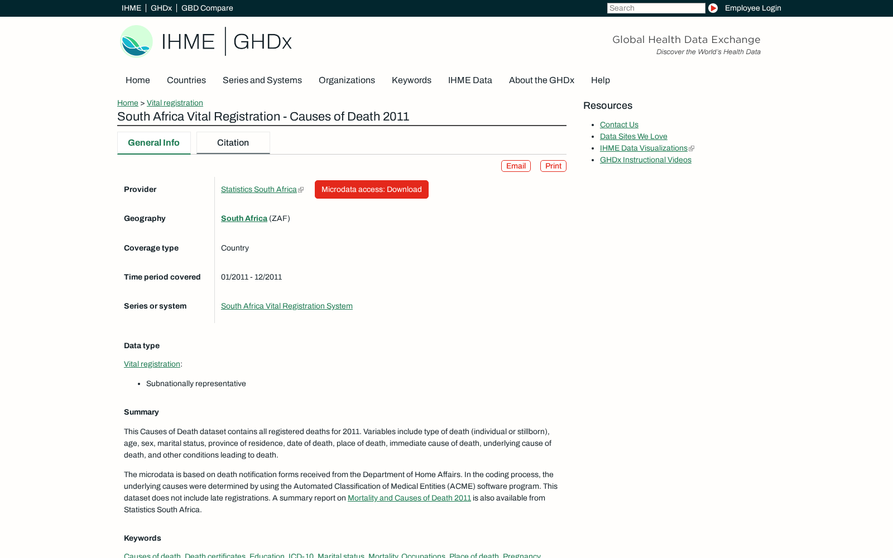Click the Occupations keyword
Image resolution: width=893 pixels, height=558 pixels.
point(423,555)
